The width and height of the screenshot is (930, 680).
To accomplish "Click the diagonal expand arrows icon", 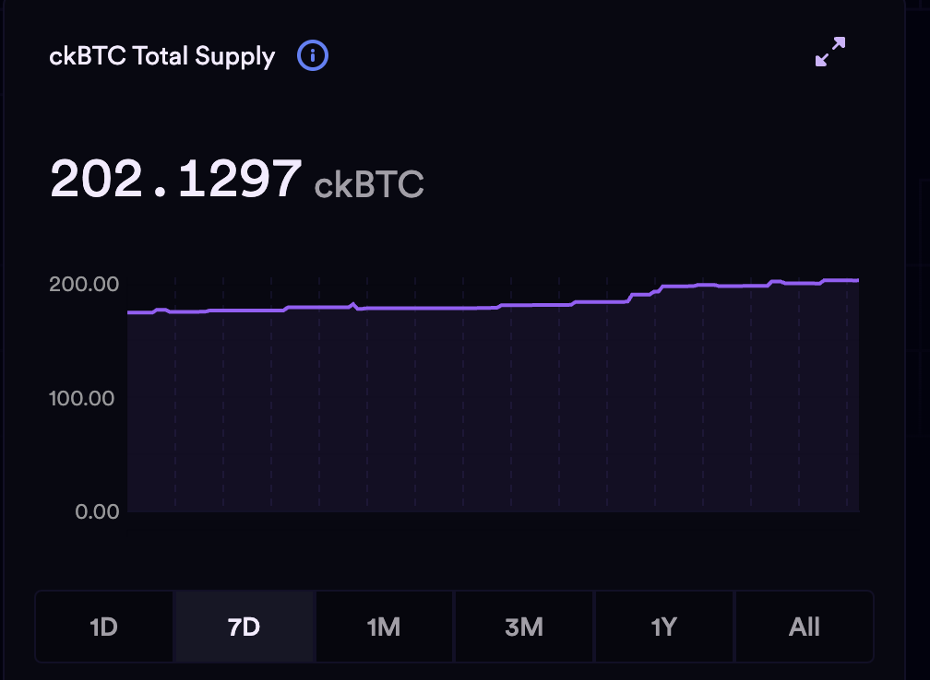I will point(829,52).
